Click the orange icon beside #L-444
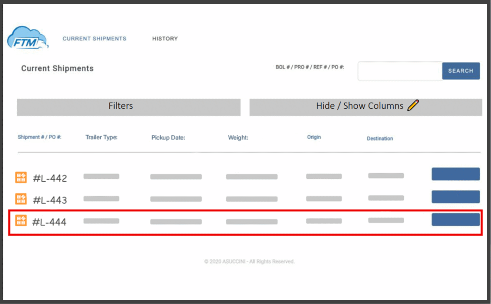491x304 pixels. click(21, 221)
